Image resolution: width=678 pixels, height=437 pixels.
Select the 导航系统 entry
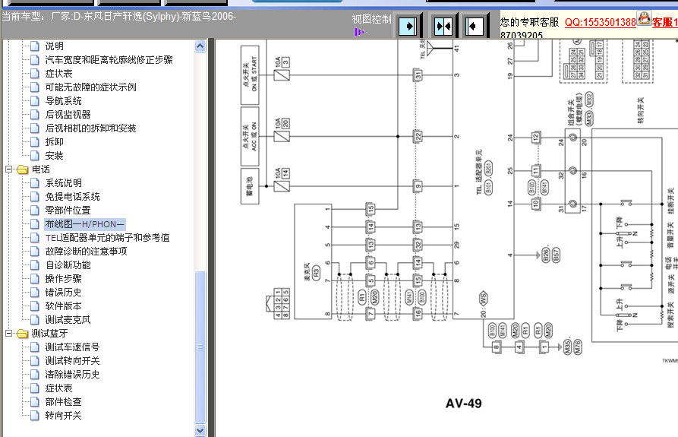(x=64, y=101)
